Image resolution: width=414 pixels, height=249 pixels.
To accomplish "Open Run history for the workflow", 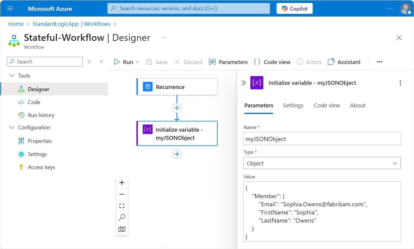I will 41,115.
